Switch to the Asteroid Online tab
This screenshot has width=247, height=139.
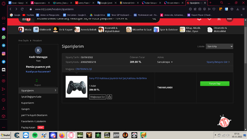coord(129,3)
